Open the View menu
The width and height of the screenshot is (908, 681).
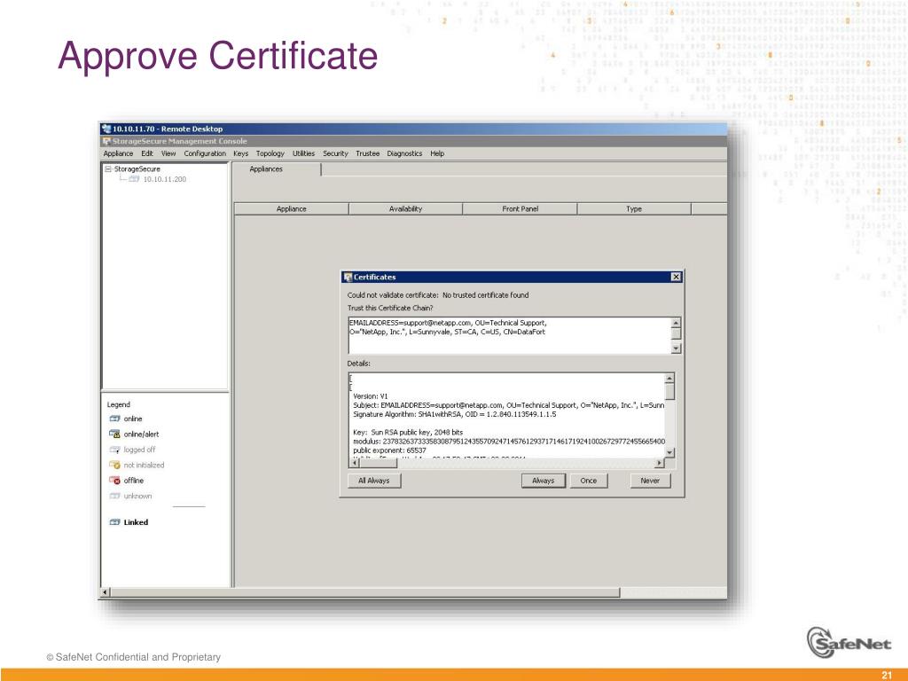pos(168,153)
